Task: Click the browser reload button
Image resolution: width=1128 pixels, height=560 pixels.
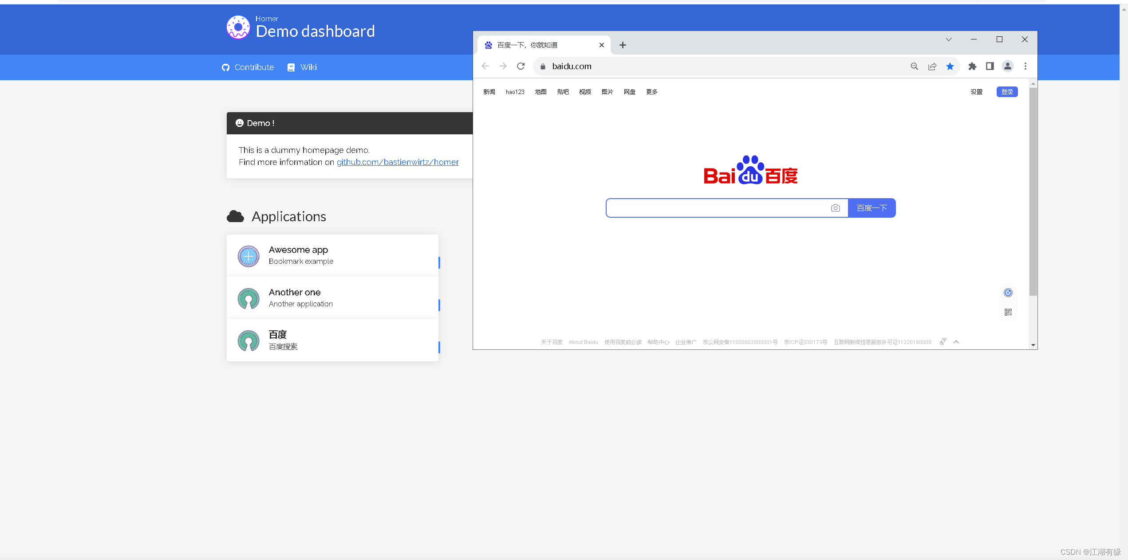Action: click(521, 66)
